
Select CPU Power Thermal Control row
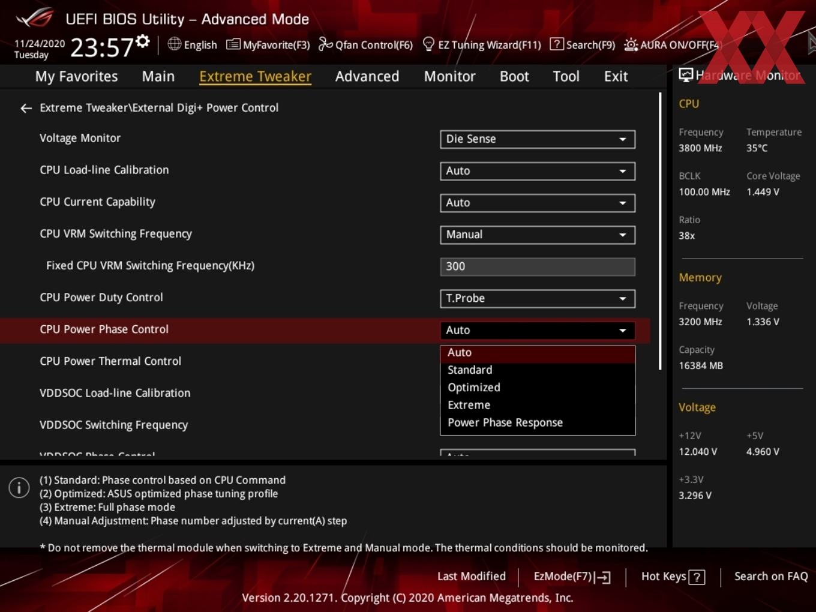pyautogui.click(x=110, y=361)
